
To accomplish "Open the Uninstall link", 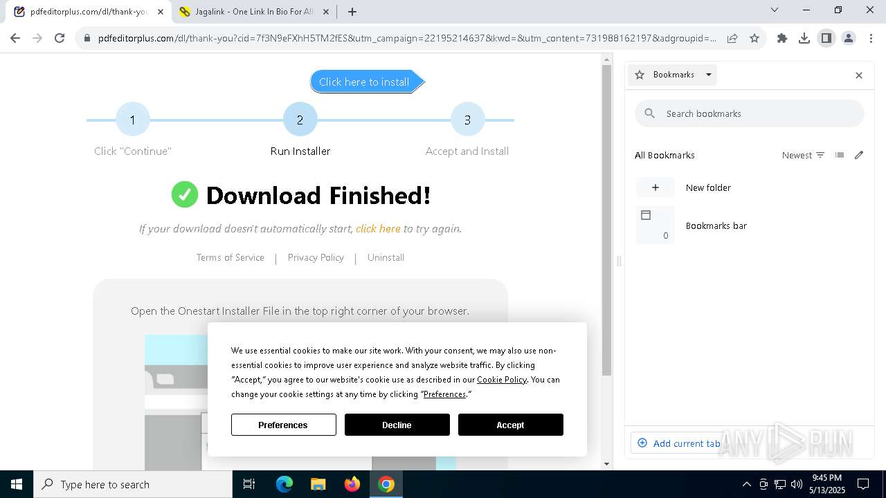I will tap(386, 257).
